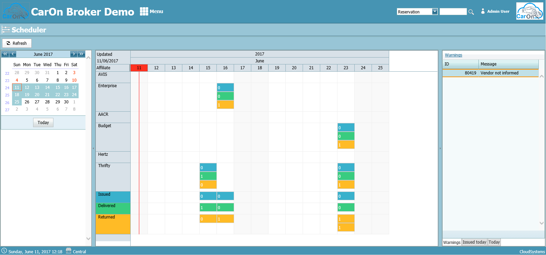The width and height of the screenshot is (546, 255).
Task: Sort warnings by Message column header
Action: tap(508, 64)
